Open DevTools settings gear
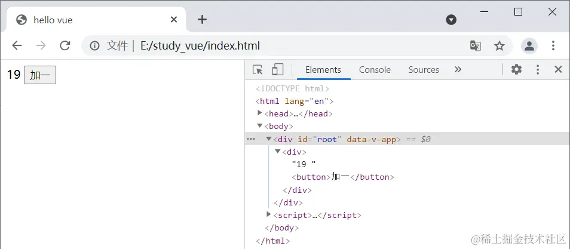570x249 pixels. pos(516,69)
